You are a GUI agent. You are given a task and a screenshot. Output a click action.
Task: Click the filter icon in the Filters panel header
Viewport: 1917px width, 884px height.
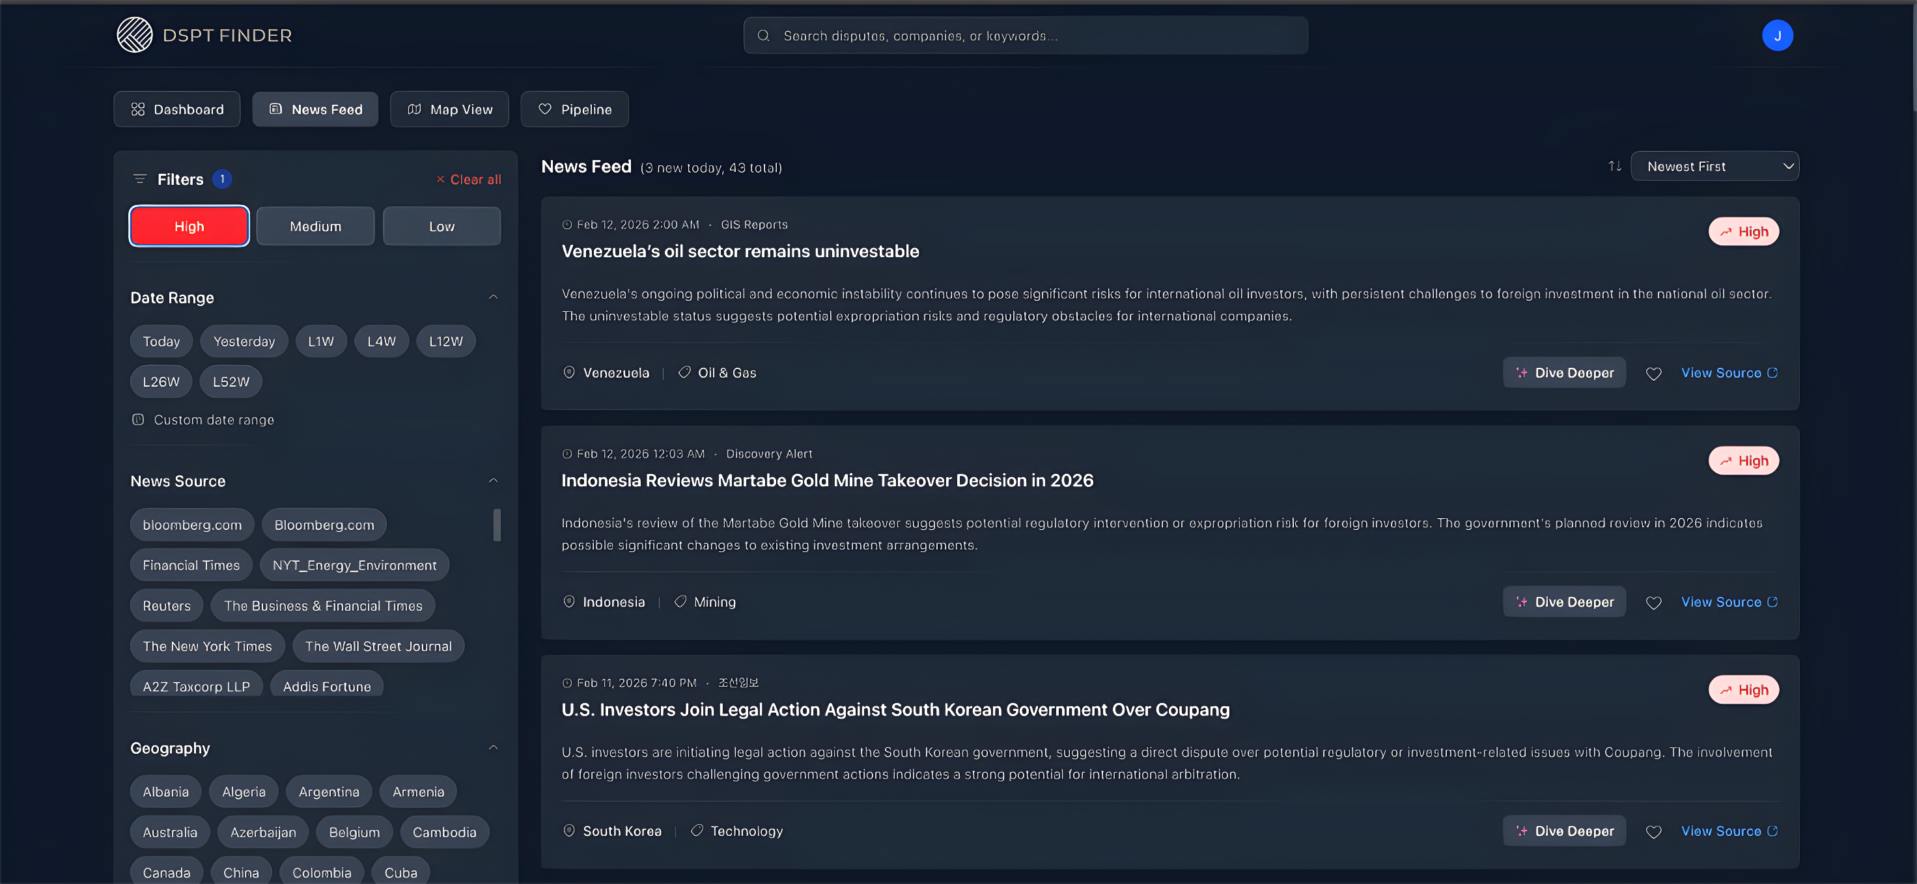(139, 178)
